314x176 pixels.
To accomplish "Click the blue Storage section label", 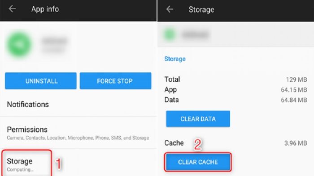I will [x=175, y=59].
